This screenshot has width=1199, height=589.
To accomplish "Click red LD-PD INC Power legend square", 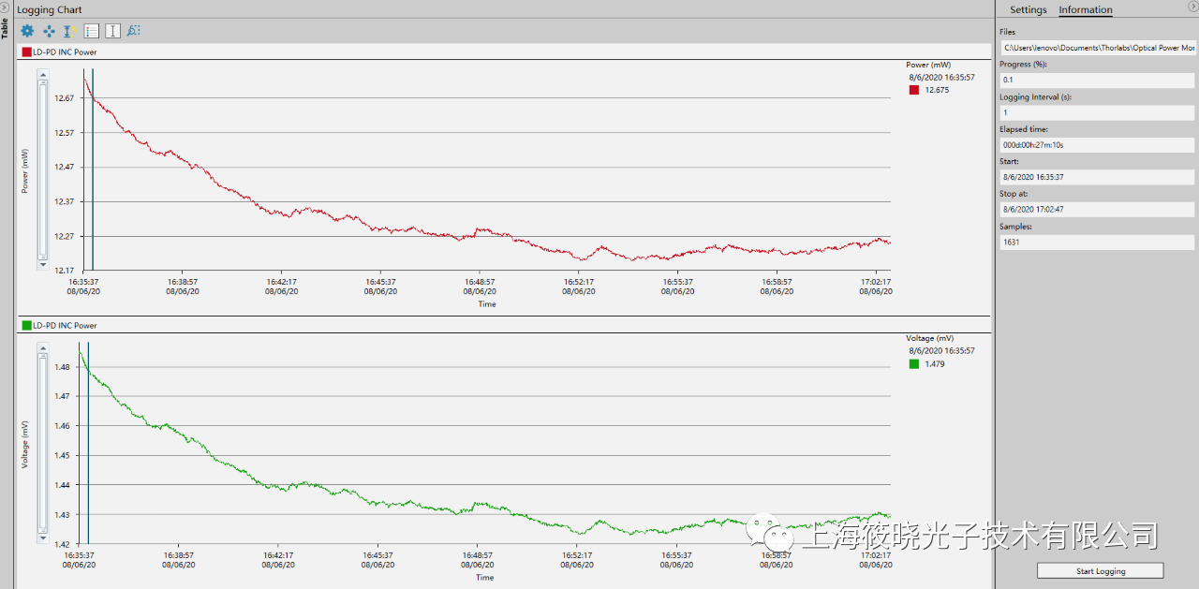I will (26, 52).
